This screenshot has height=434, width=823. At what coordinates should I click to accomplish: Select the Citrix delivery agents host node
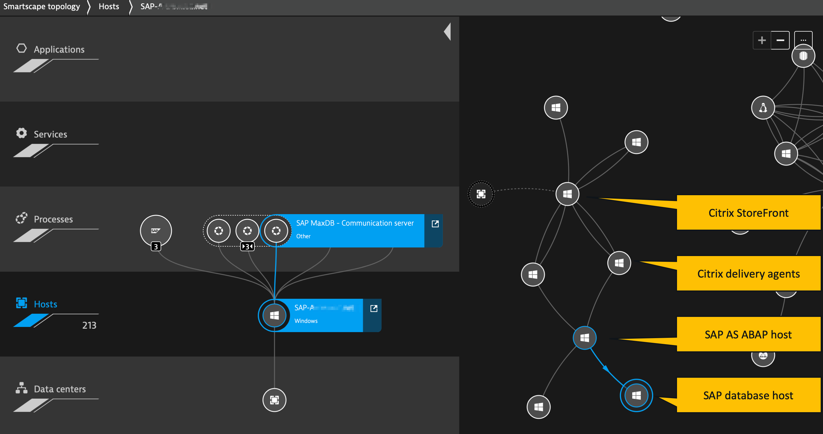(619, 263)
